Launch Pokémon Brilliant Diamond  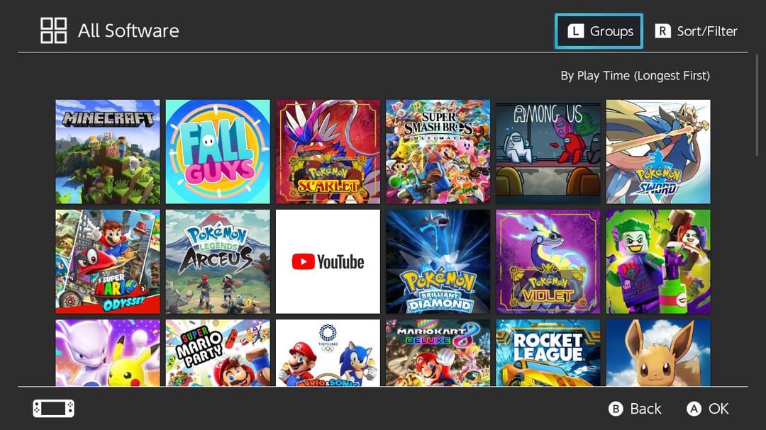click(x=438, y=261)
